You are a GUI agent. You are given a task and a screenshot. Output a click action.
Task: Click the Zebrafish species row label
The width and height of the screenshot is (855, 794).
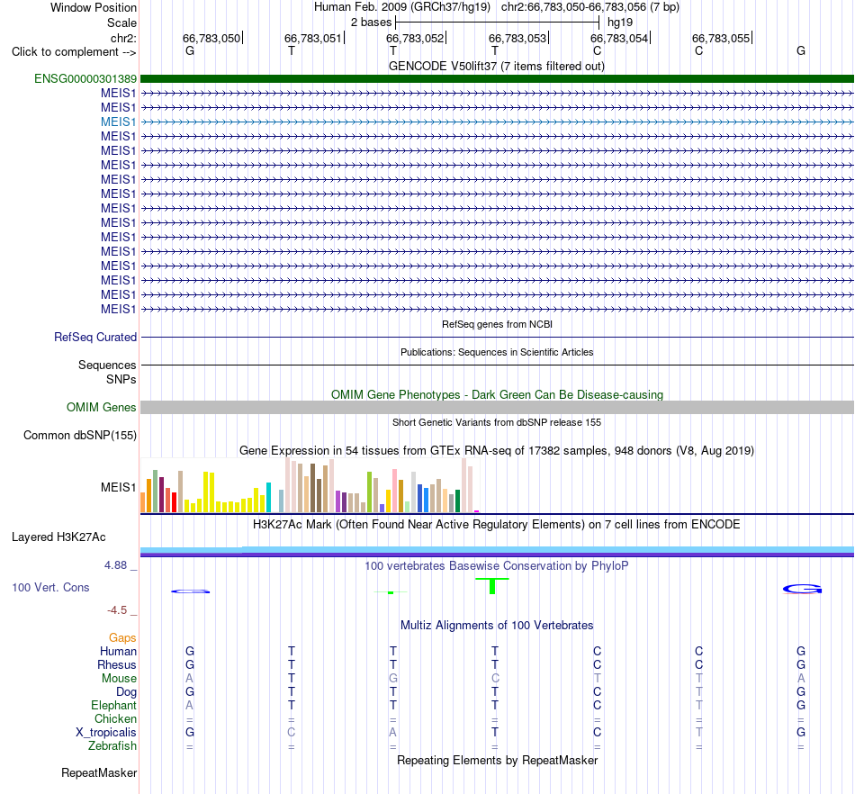[112, 746]
